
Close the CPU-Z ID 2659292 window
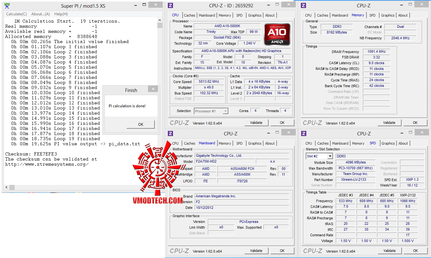[289, 4]
